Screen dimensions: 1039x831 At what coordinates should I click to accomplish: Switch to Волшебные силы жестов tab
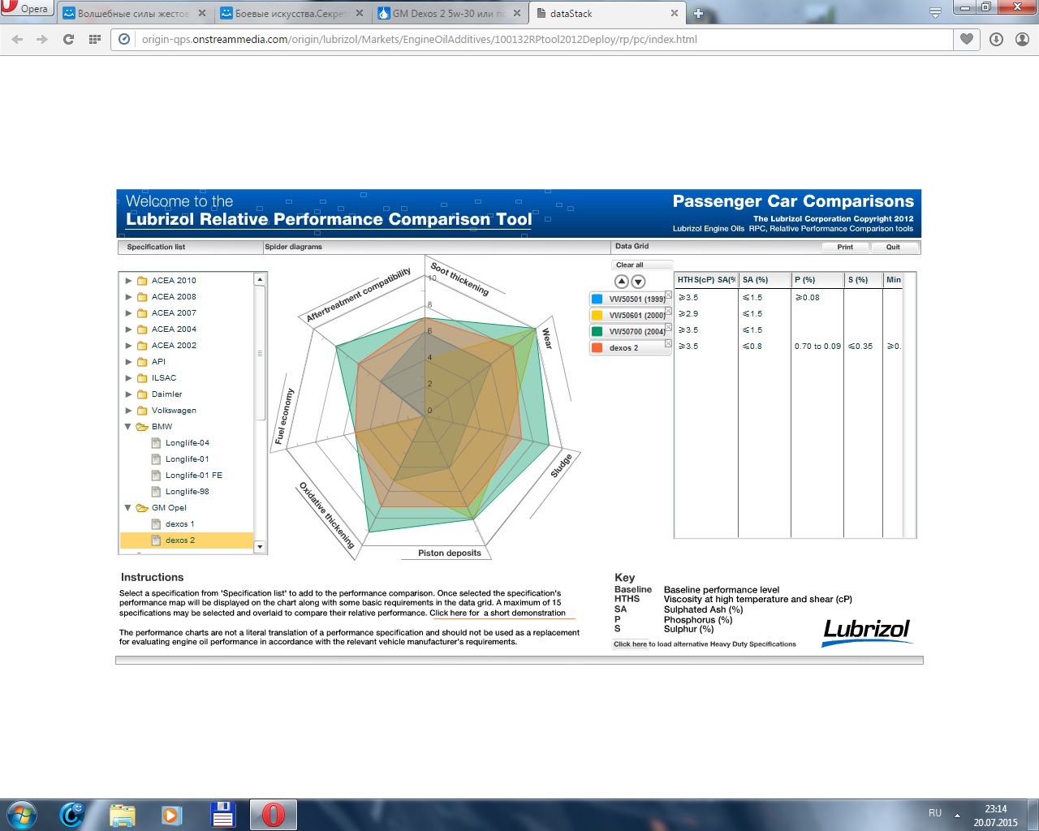(x=134, y=13)
